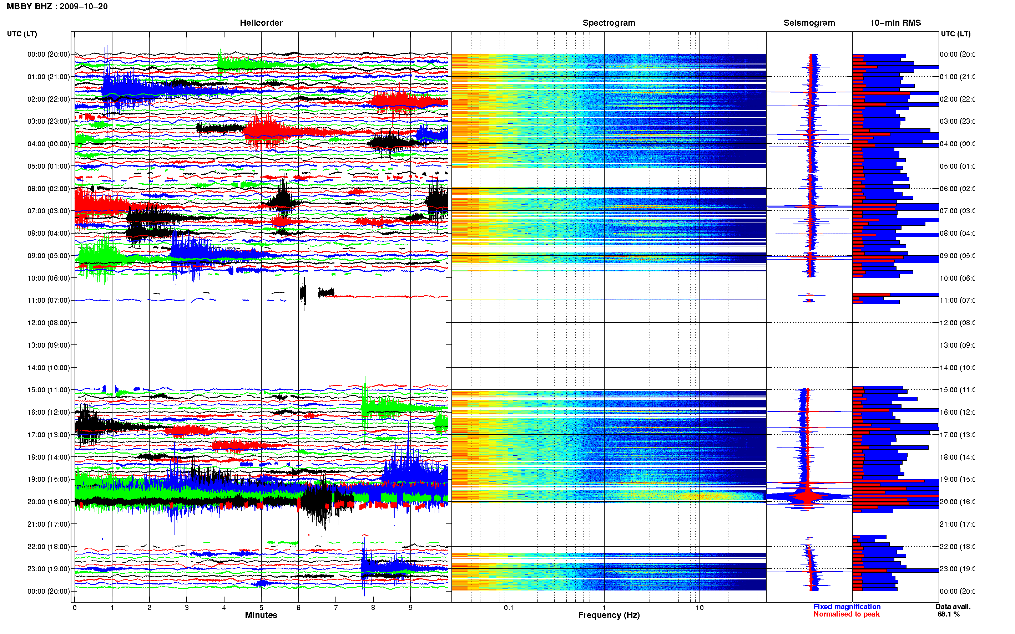Click left time label '01:00 (21:00)'
Image resolution: width=1015 pixels, height=634 pixels.
[x=49, y=77]
